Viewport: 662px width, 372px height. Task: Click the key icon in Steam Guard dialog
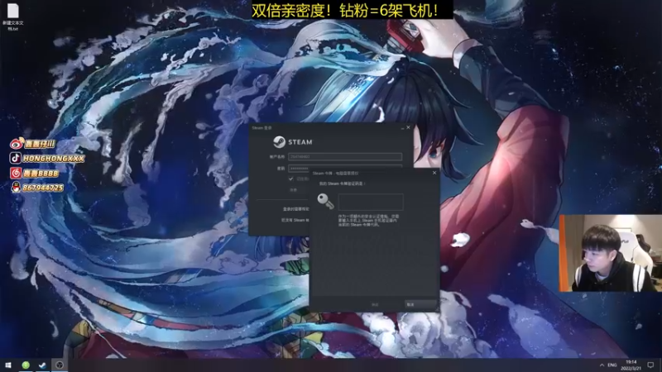tap(325, 202)
